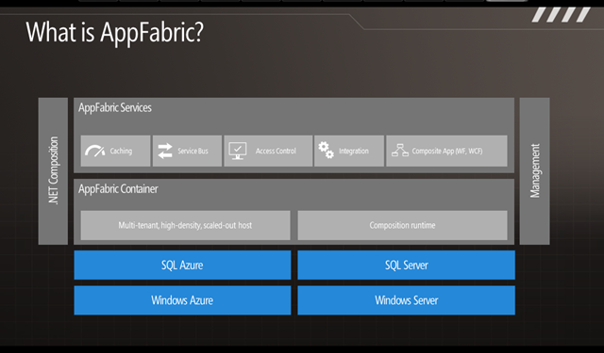Click the What is AppFabric? title
Screen dimensions: 604x353
[x=114, y=32]
